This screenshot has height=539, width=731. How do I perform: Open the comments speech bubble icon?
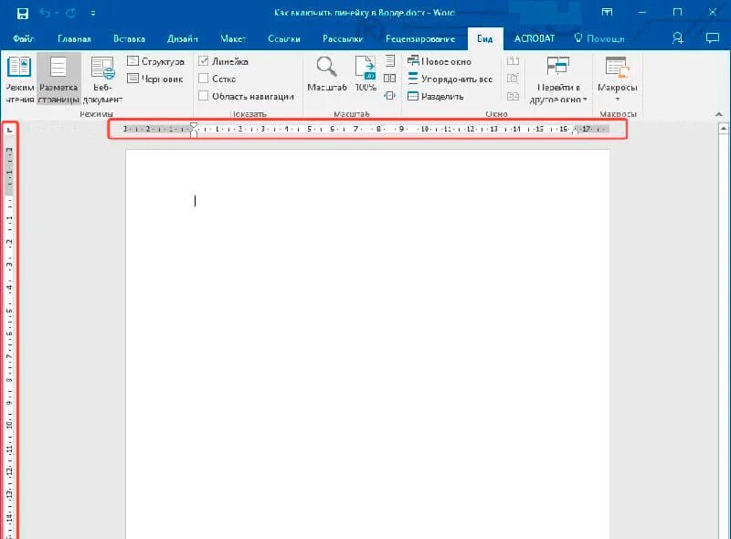click(713, 38)
